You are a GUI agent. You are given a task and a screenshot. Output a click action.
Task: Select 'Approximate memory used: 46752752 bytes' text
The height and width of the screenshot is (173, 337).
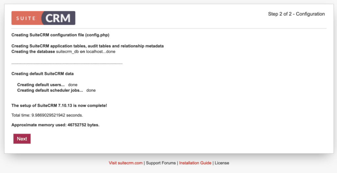click(55, 125)
